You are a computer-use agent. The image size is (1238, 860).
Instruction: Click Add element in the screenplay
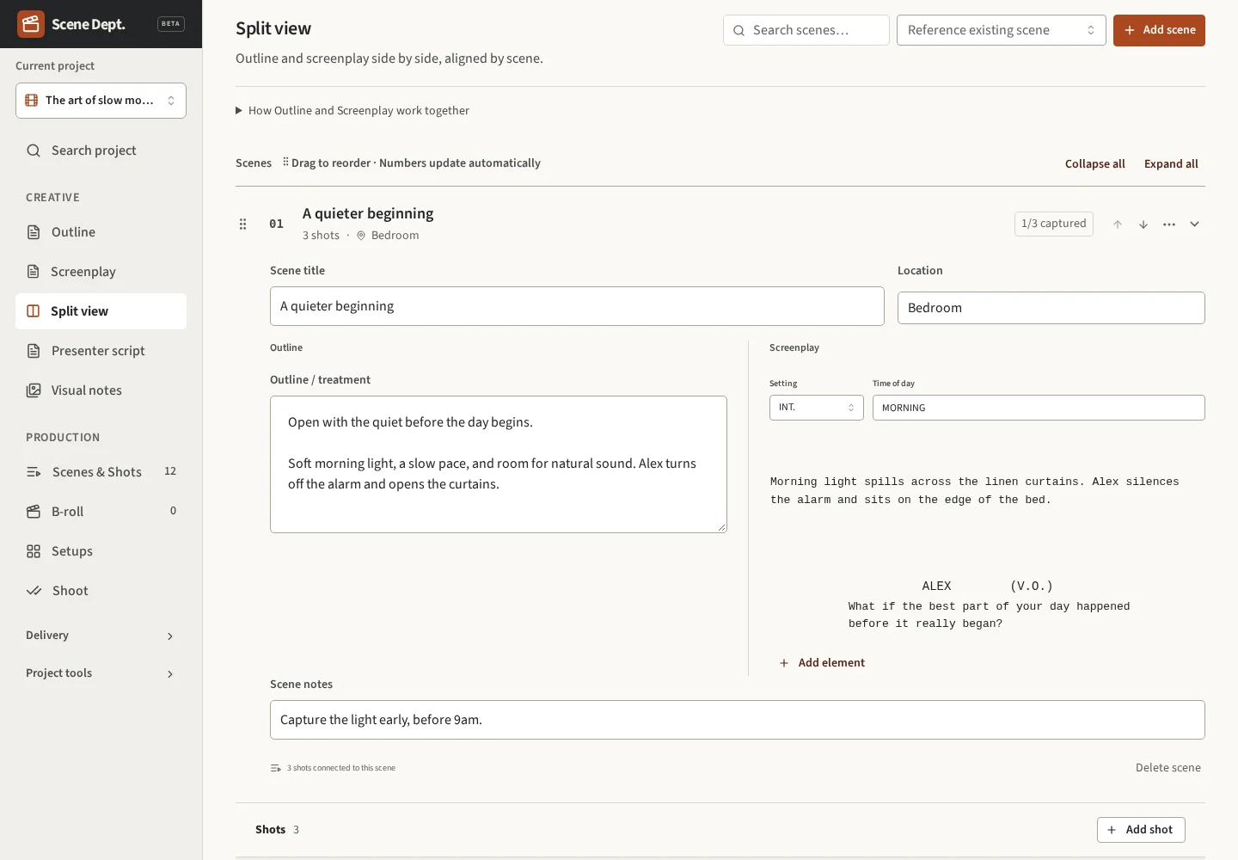tap(822, 663)
